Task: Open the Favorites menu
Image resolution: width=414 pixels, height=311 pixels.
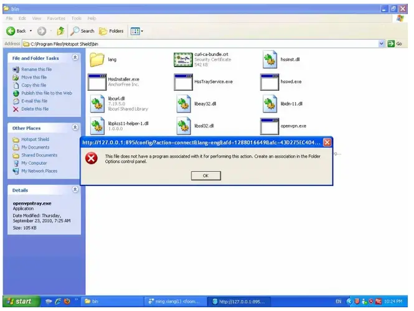Action: tap(56, 19)
